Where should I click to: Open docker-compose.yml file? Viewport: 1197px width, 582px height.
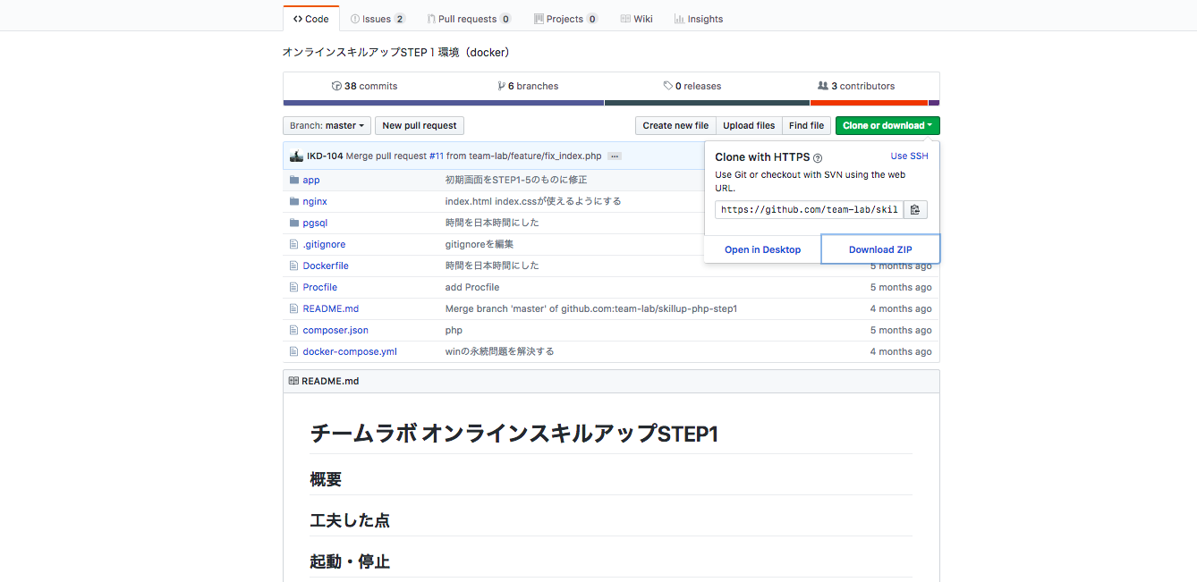point(350,351)
